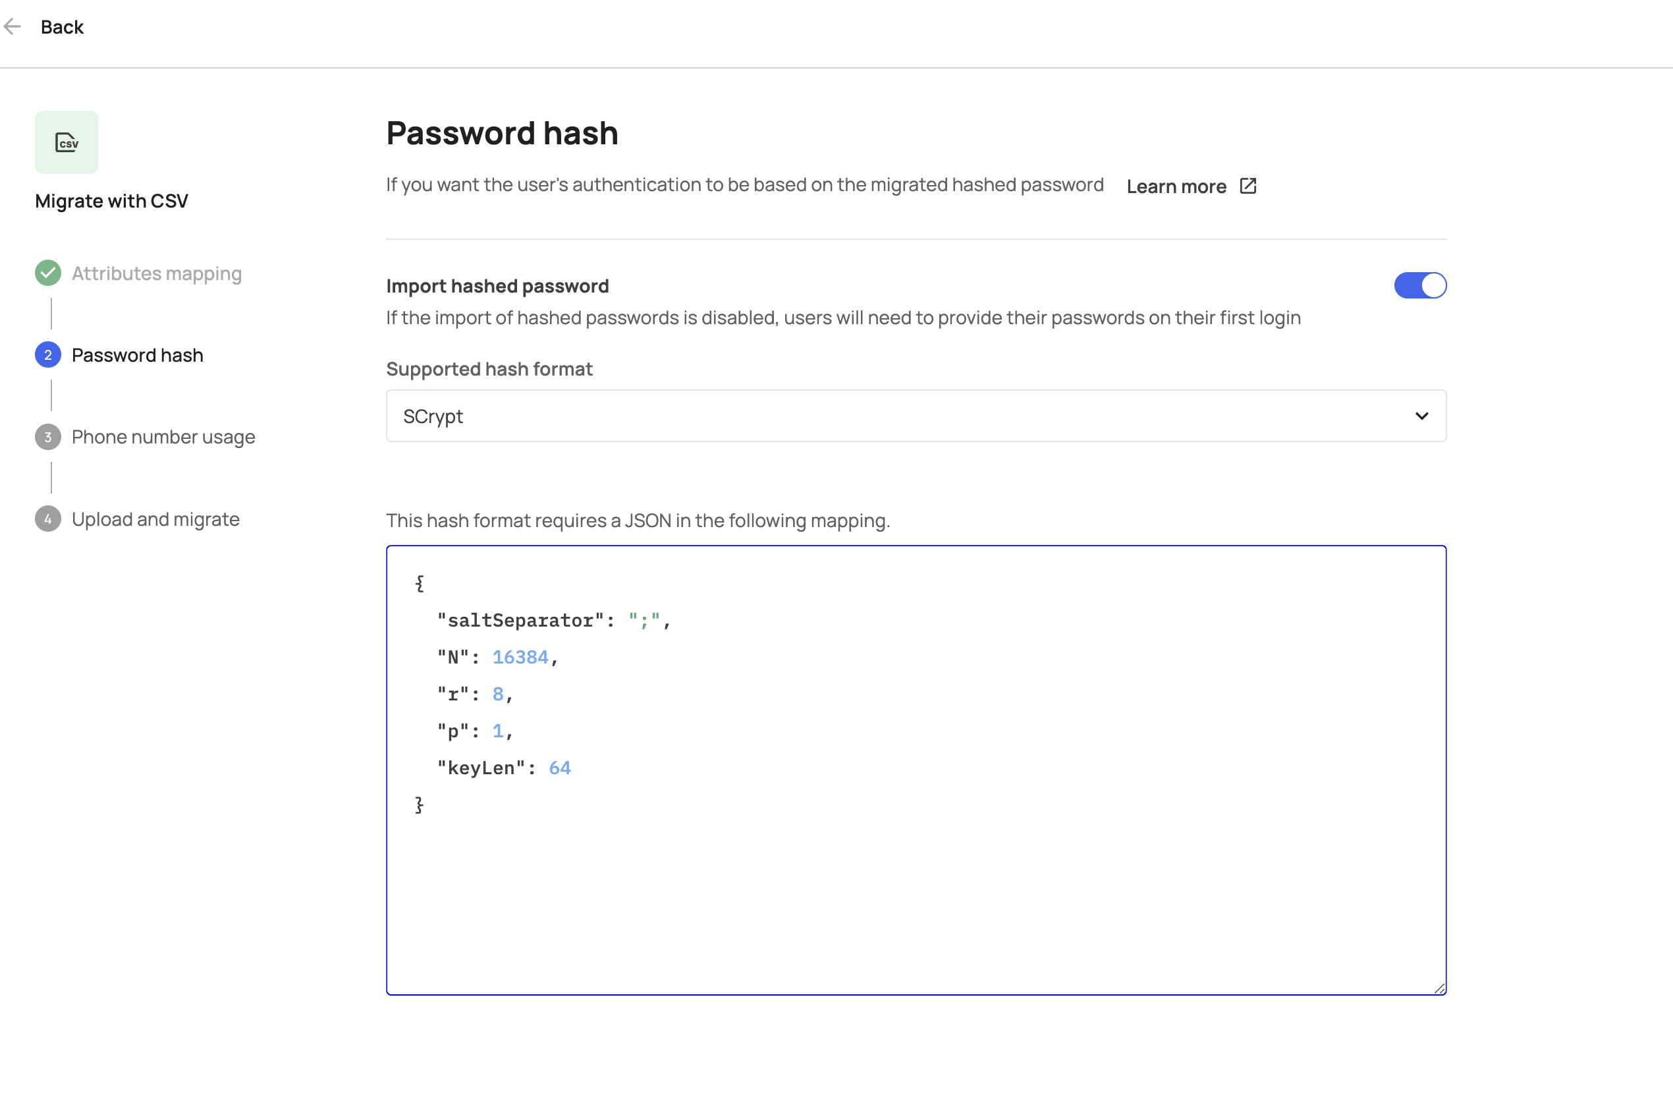Disable the Import hashed password toggle
Screen dimensions: 1673x1103
pyautogui.click(x=1420, y=285)
